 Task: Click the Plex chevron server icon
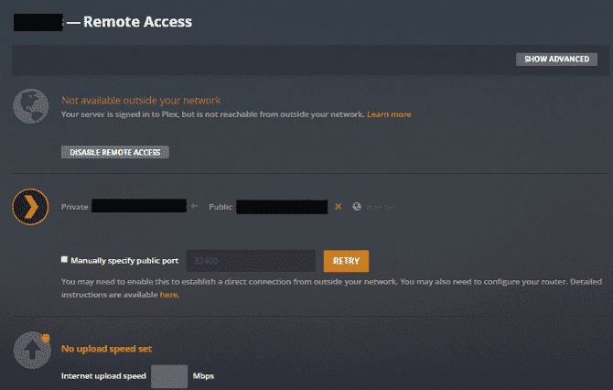click(x=30, y=207)
